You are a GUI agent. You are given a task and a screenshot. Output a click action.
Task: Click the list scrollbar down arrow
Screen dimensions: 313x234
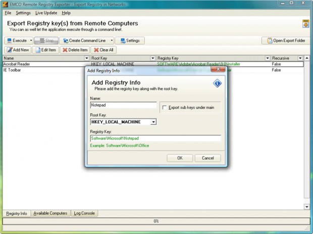pos(307,207)
